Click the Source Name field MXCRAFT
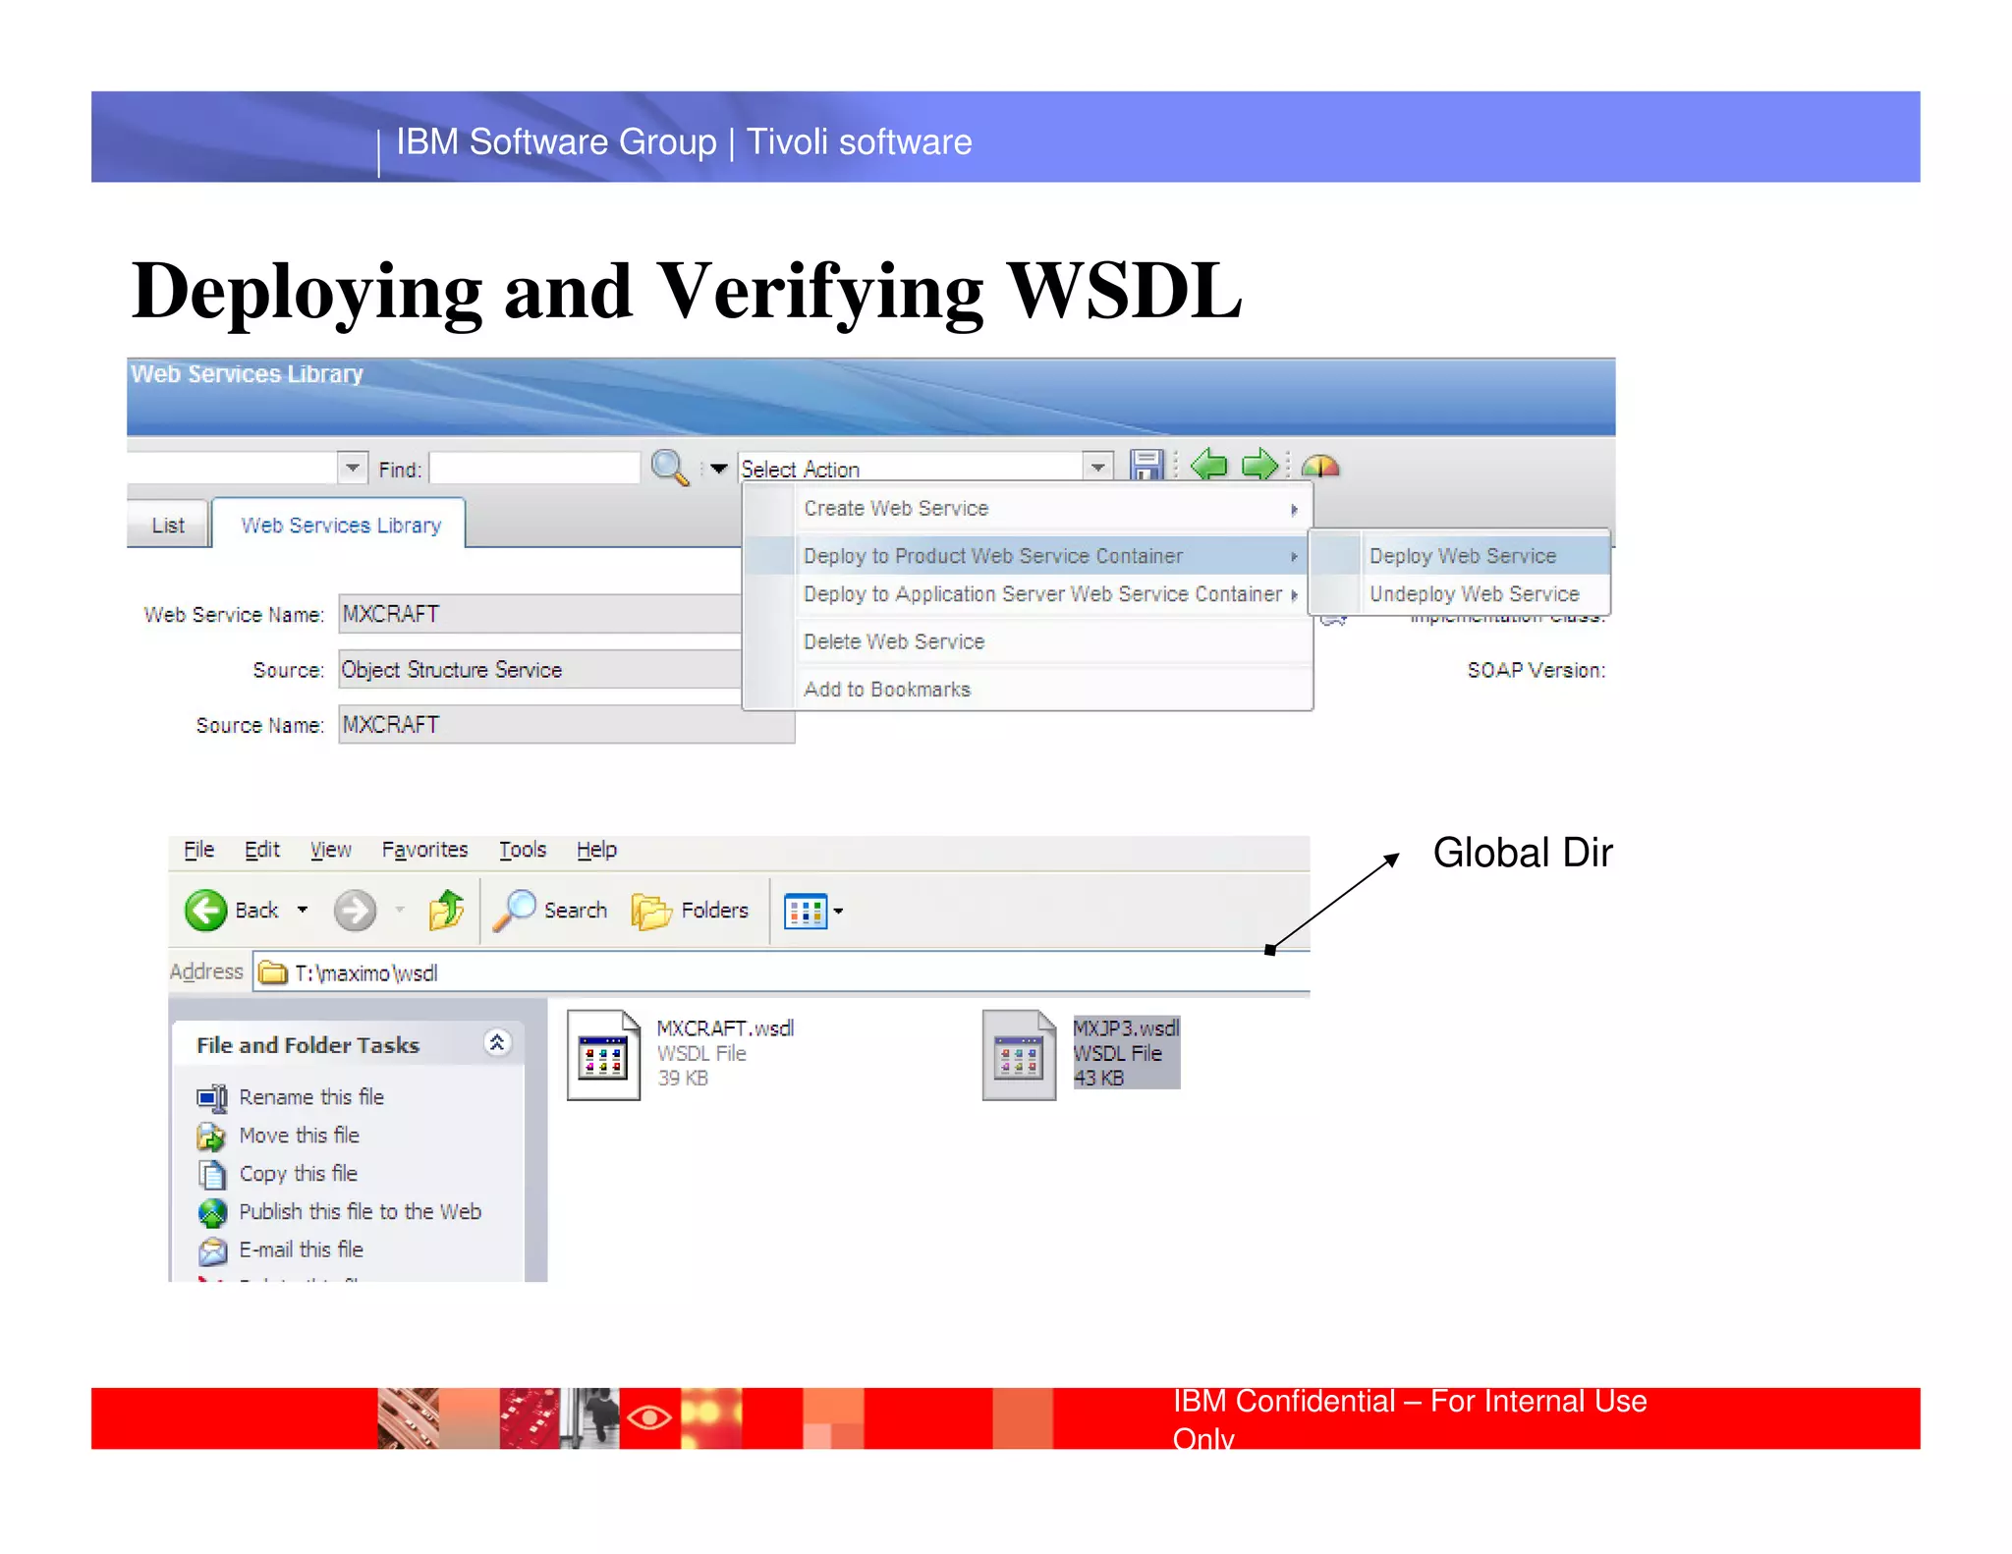2012x1554 pixels. (566, 725)
